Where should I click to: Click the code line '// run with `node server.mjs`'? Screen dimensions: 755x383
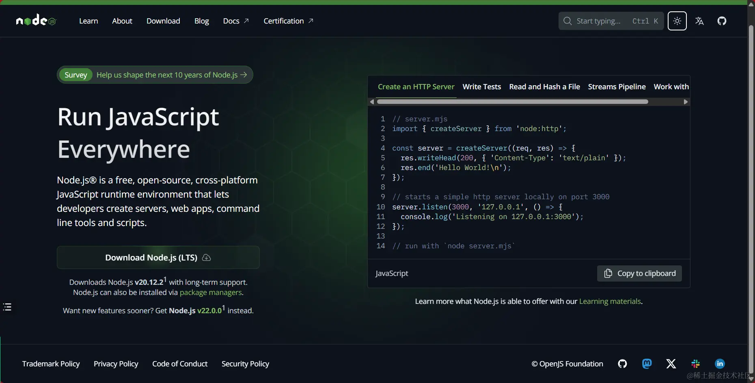[x=453, y=246]
